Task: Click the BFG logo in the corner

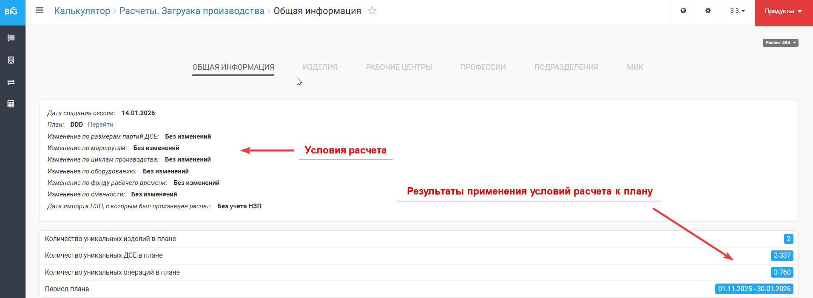Action: 11,11
